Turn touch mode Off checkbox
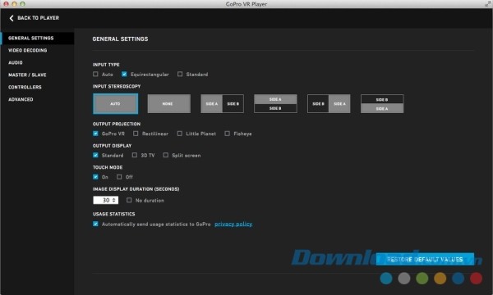The width and height of the screenshot is (493, 295). 119,177
